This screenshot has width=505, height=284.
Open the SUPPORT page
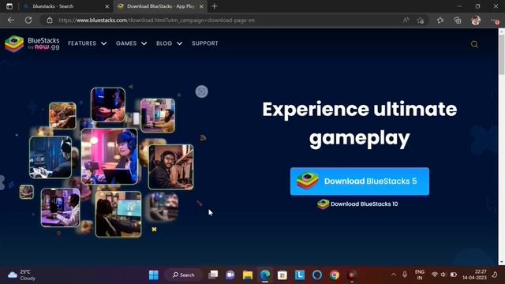click(205, 43)
